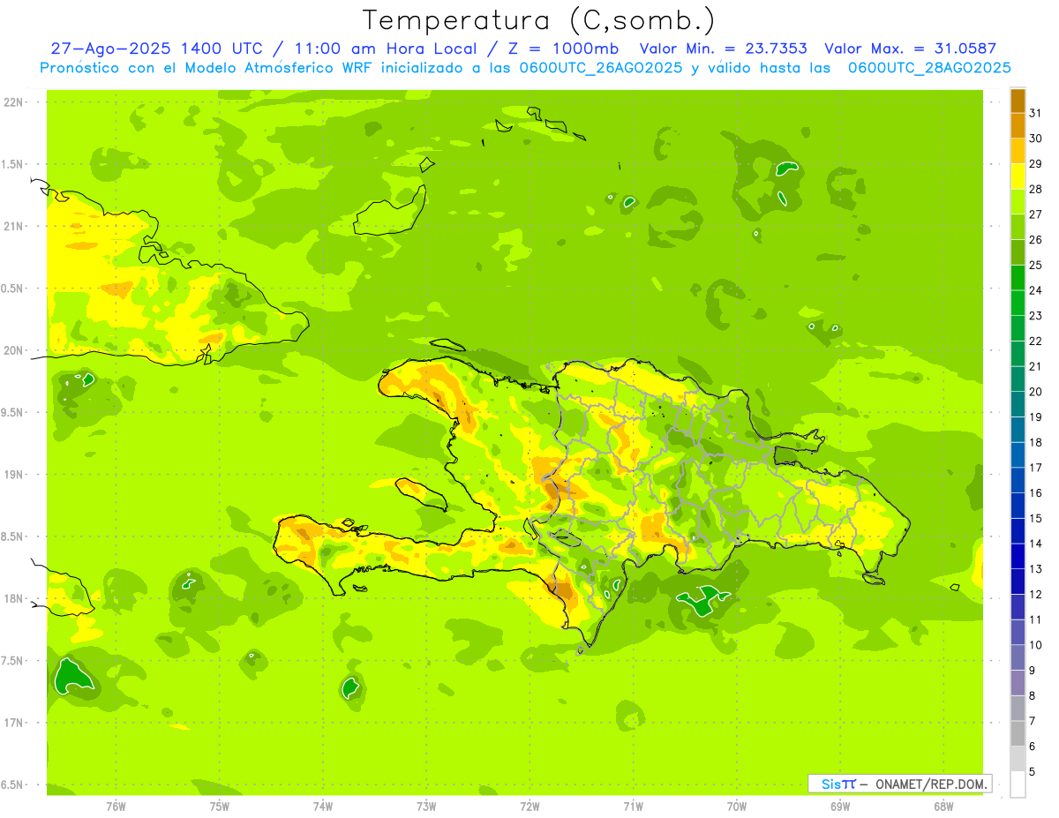
Task: Click the '72W' longitude label
Action: tap(530, 806)
